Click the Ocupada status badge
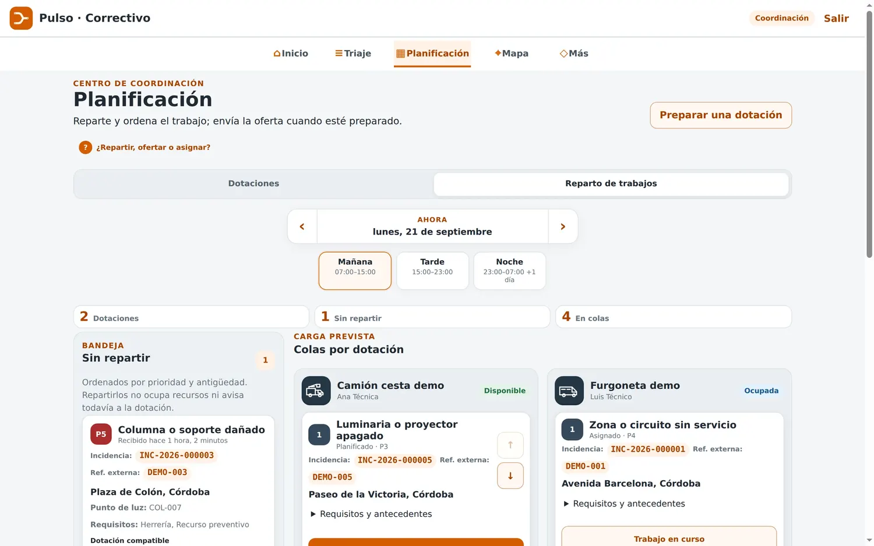The width and height of the screenshot is (874, 546). tap(761, 391)
